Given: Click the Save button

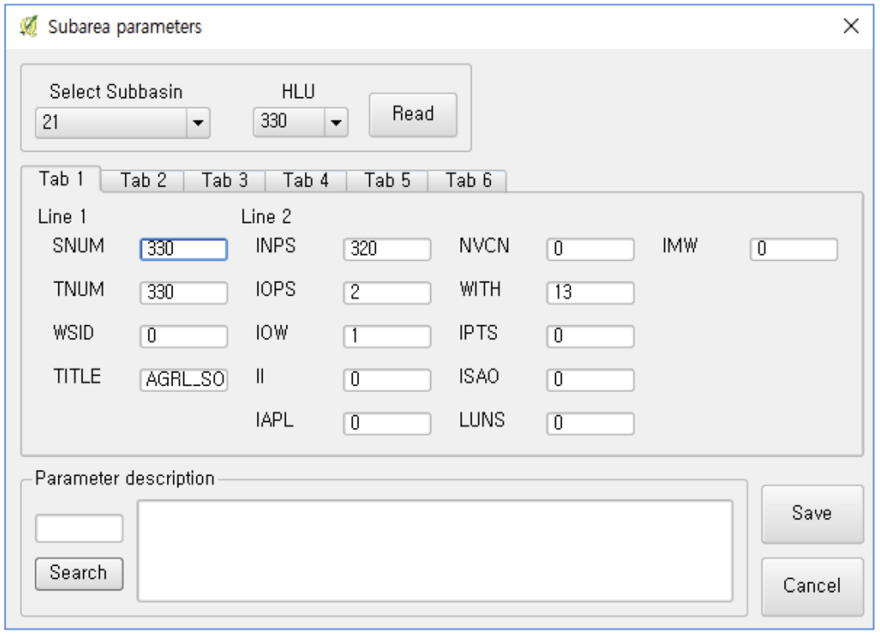Looking at the screenshot, I should pyautogui.click(x=812, y=514).
